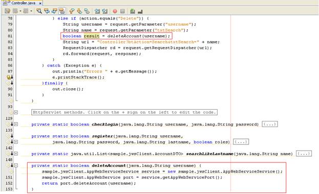The height and width of the screenshot is (194, 319).
Task: Click the lightbulb hint beside e.printStackTrace line
Action: (x=9, y=77)
